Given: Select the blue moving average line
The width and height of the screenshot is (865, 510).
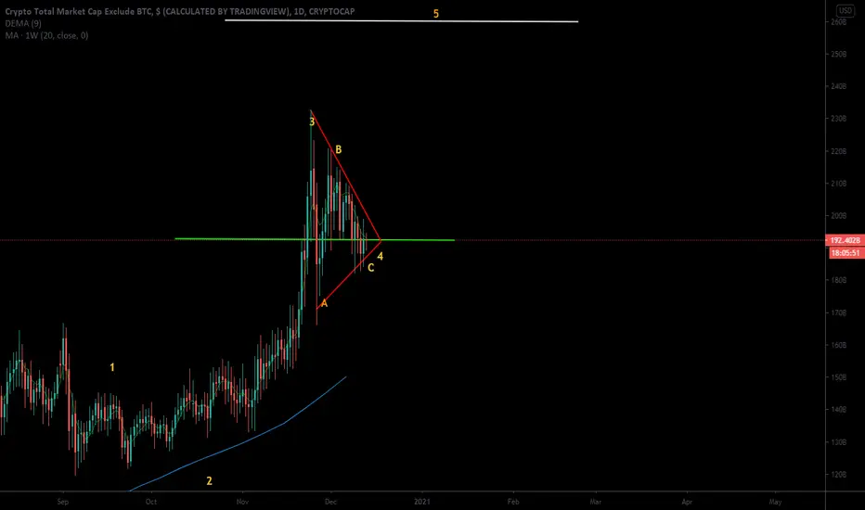Looking at the screenshot, I should tap(238, 435).
